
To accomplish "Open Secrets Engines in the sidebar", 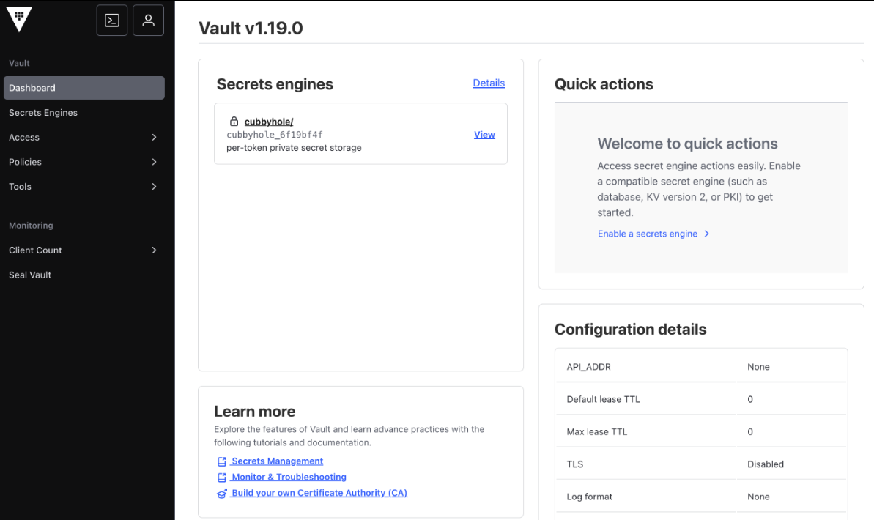I will pos(84,113).
